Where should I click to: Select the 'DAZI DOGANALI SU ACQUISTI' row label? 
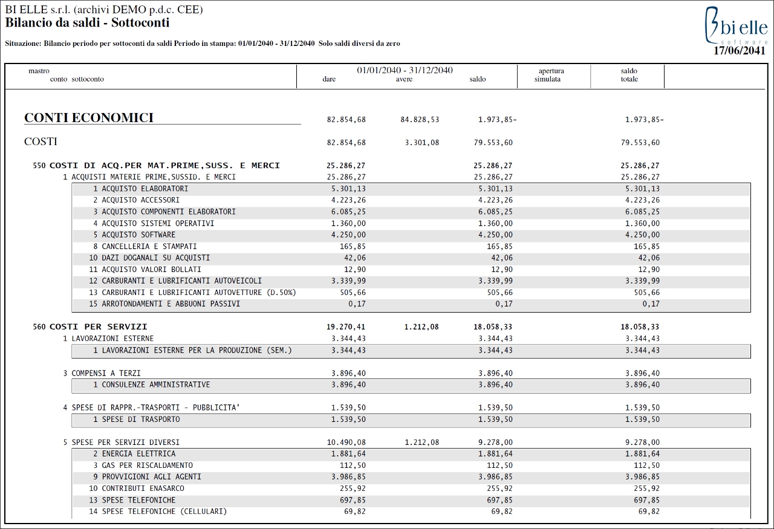[x=156, y=258]
